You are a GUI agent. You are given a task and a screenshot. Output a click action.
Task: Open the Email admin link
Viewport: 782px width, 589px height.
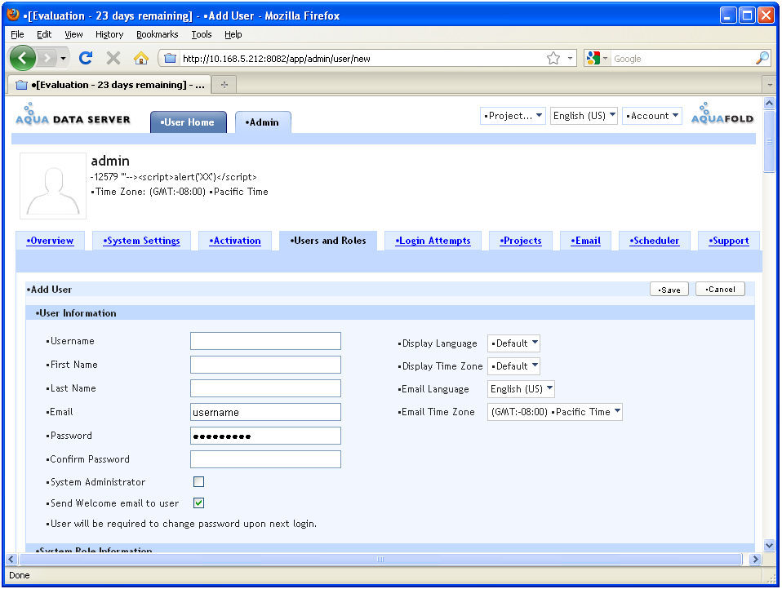[x=585, y=241]
